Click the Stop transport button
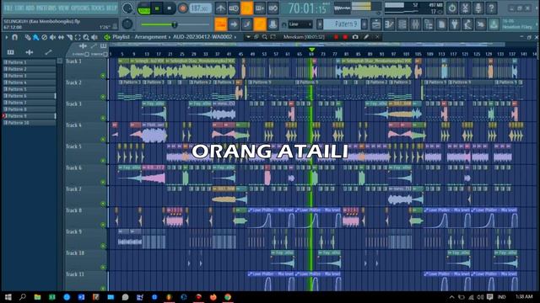Screen dimensions: 540x303 [169, 8]
